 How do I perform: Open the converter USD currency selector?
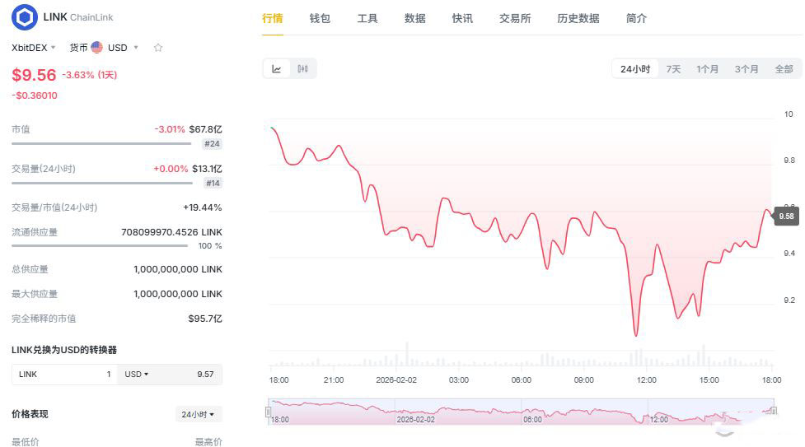point(137,375)
